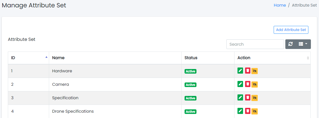Toggle visibility of Camera attribute set
Screen dimensions: 319x118
pos(255,85)
